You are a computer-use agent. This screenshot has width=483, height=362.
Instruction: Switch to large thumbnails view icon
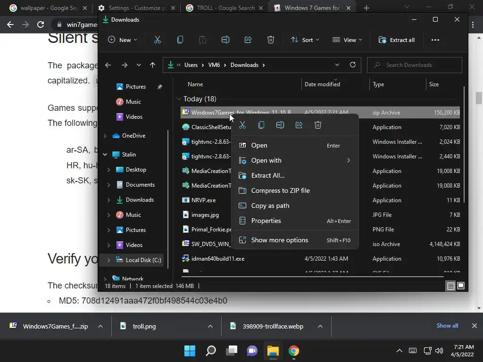click(x=461, y=286)
